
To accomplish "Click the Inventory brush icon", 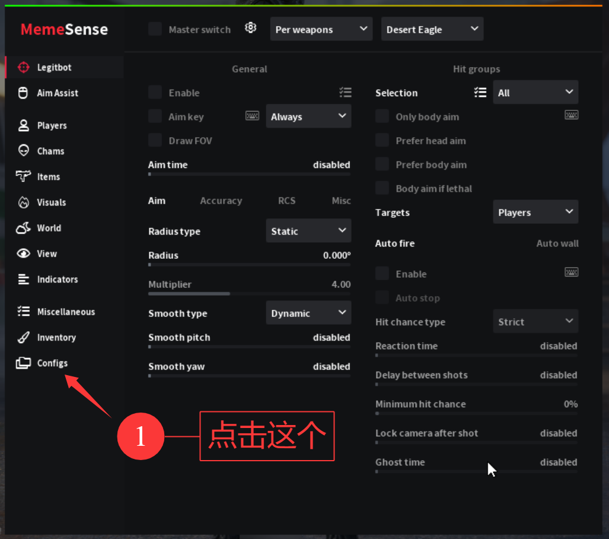I will click(x=23, y=338).
